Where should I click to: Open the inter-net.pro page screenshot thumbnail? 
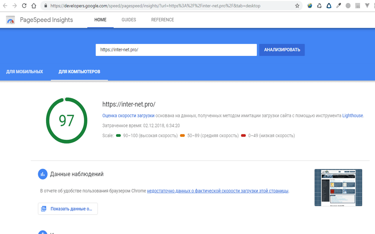pyautogui.click(x=338, y=187)
